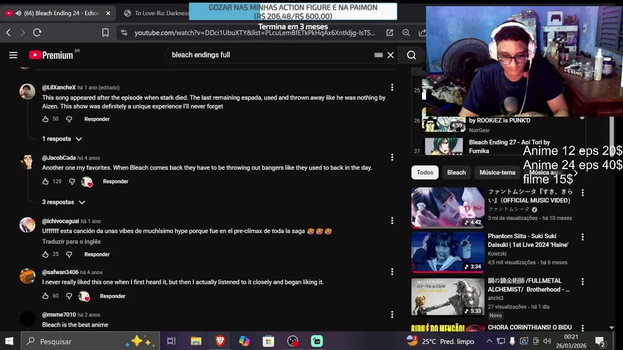Expand 1 resposta under @LilXancheX comment
This screenshot has height=350, width=623.
click(62, 139)
